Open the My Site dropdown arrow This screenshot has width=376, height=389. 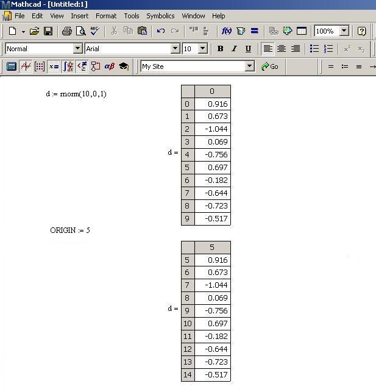click(250, 66)
